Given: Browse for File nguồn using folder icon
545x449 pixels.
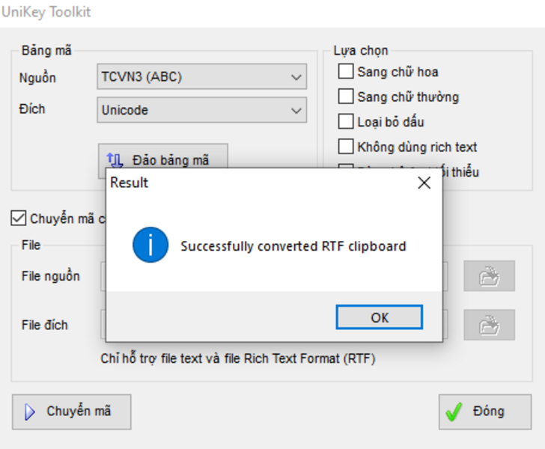Looking at the screenshot, I should (x=489, y=276).
